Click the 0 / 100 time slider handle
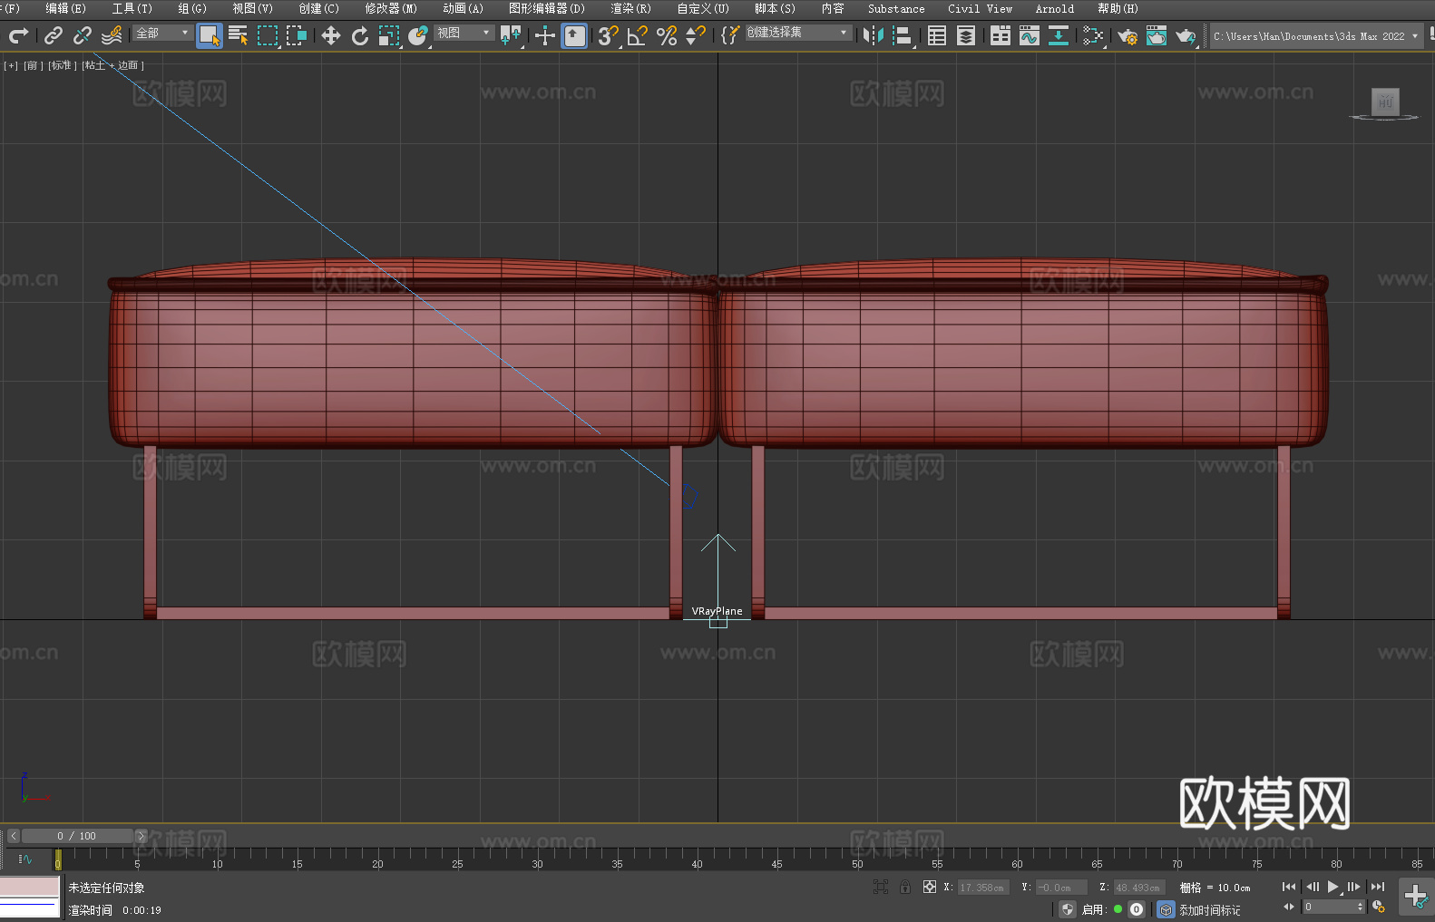The width and height of the screenshot is (1435, 922). tap(77, 836)
